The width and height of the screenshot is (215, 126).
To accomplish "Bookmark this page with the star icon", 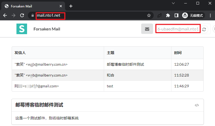I will (x=149, y=15).
